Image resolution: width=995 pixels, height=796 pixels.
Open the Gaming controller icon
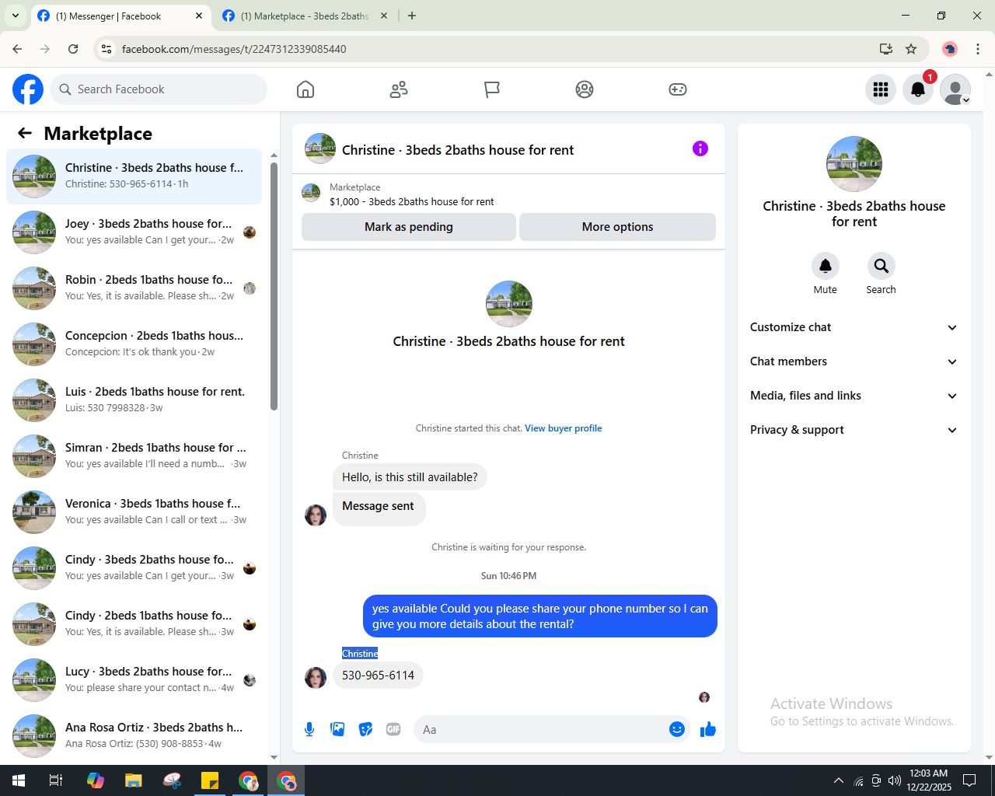(x=678, y=89)
